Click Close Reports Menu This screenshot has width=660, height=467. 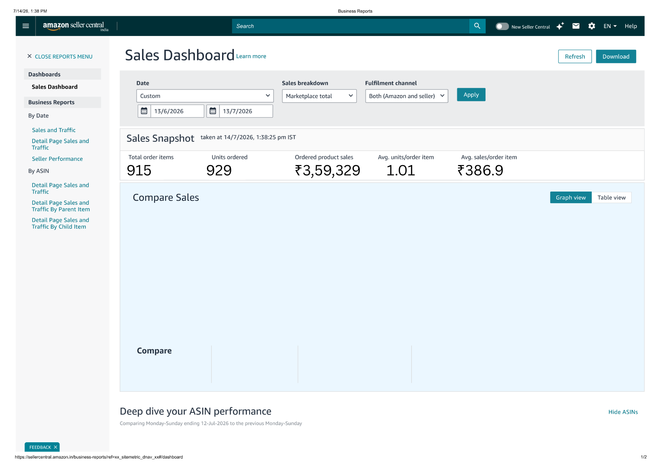pyautogui.click(x=64, y=56)
